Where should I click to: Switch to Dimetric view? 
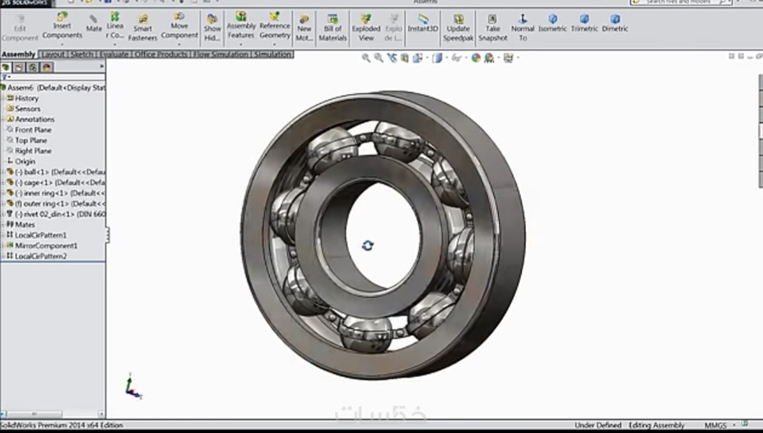coord(614,24)
